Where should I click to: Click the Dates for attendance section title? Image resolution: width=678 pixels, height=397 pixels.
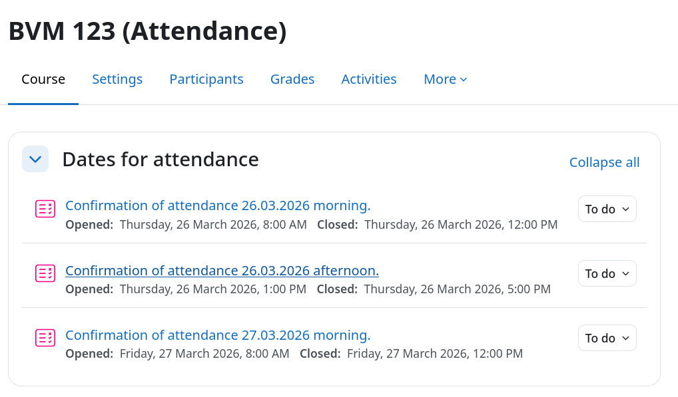click(x=161, y=159)
